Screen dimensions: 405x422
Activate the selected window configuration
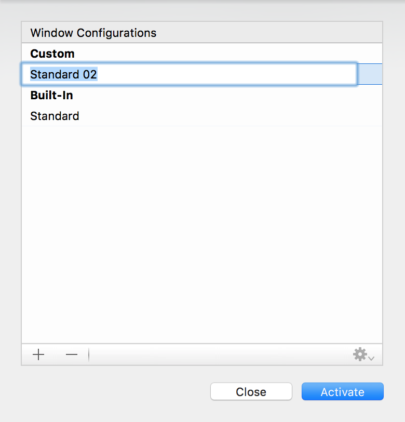(342, 391)
